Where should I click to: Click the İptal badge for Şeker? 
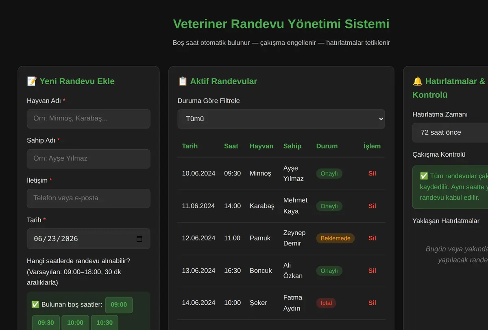(x=326, y=303)
